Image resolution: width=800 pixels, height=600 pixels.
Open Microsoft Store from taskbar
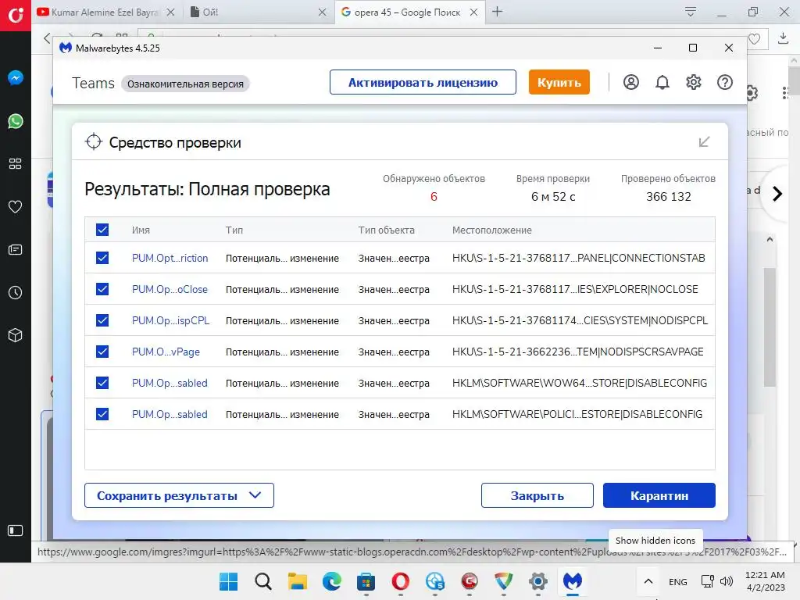pos(366,581)
